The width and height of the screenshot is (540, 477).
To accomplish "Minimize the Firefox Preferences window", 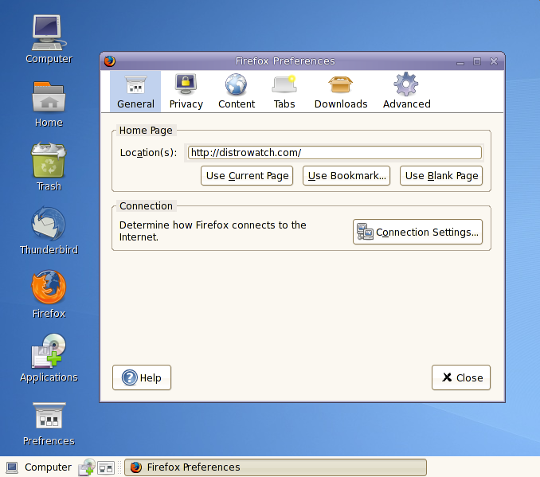I will (460, 62).
